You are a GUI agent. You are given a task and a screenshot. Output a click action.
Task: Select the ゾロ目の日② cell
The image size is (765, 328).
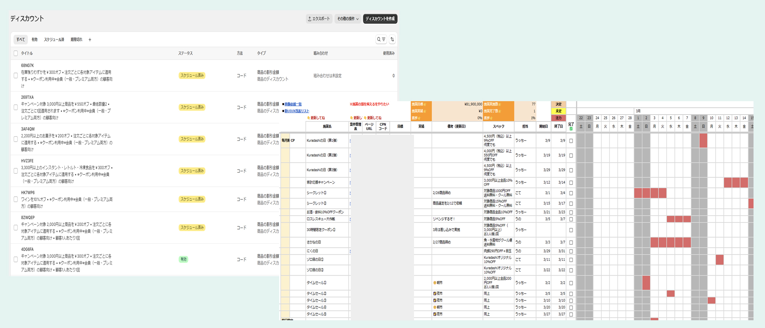[327, 270]
